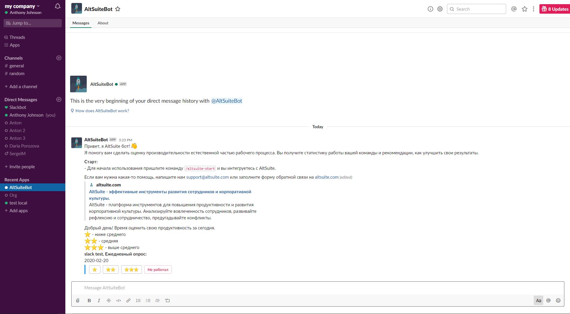Screen dimensions: 570x314
Task: Toggle inline code formatting
Action: (x=119, y=300)
